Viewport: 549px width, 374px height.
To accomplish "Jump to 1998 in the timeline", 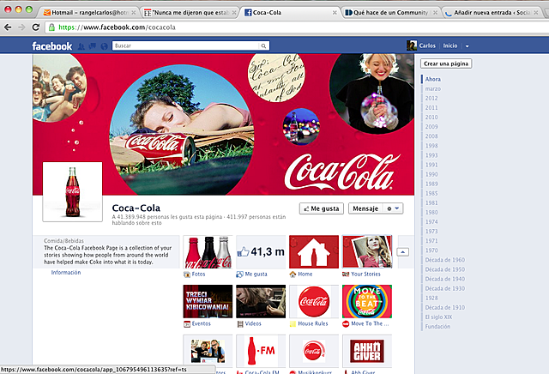I will click(x=431, y=146).
